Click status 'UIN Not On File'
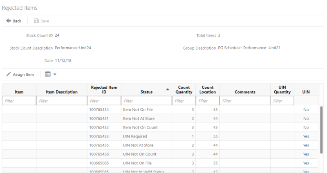The image size is (327, 173). click(x=137, y=163)
